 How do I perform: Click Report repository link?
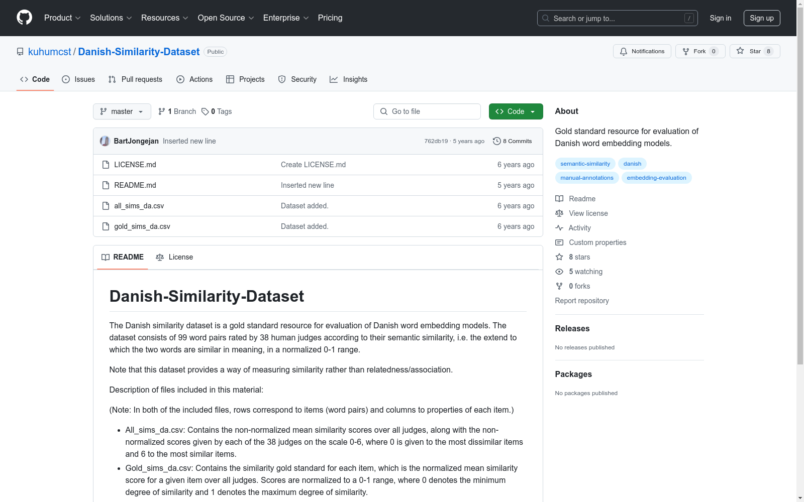pyautogui.click(x=582, y=301)
